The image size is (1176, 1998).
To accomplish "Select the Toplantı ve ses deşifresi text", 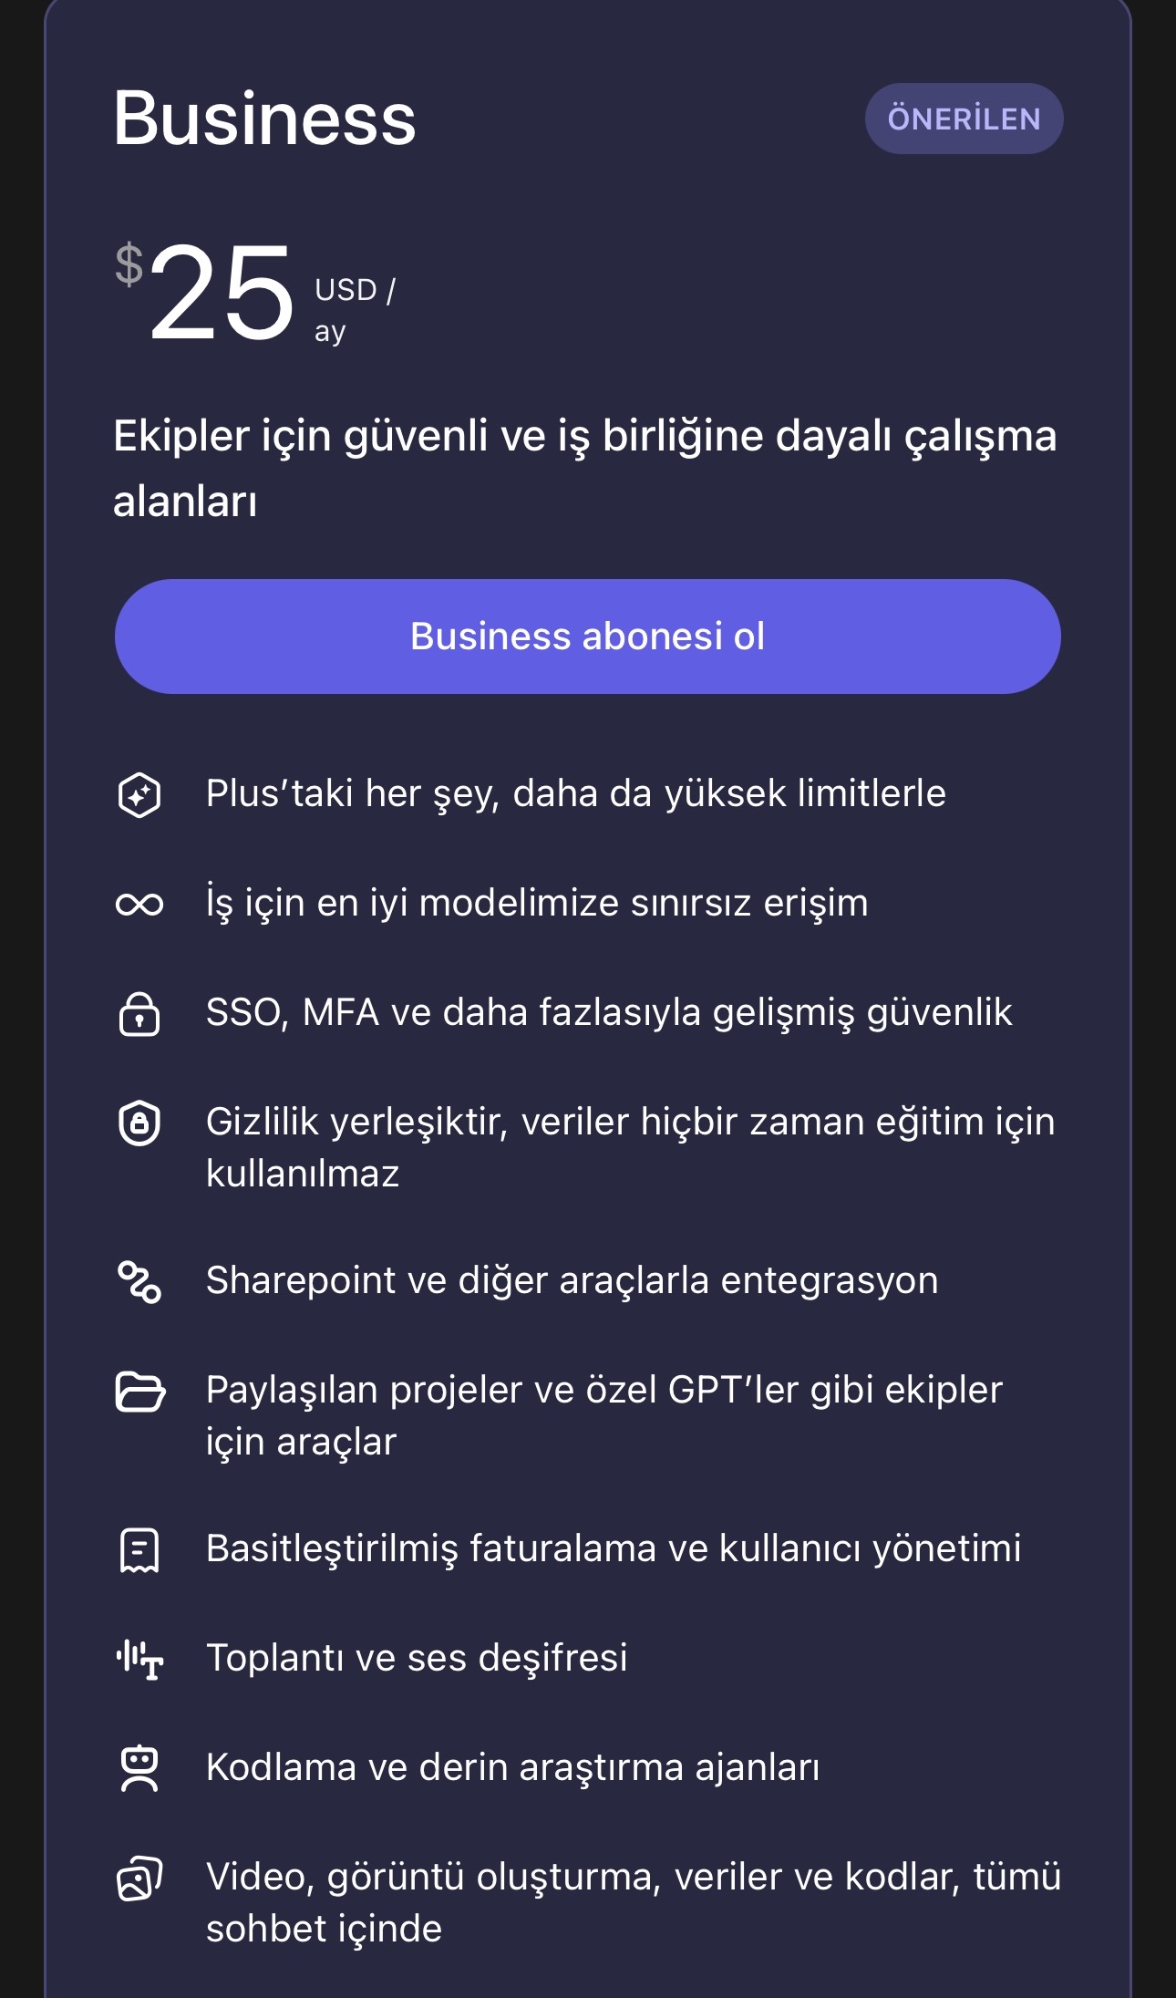I will tap(417, 1658).
